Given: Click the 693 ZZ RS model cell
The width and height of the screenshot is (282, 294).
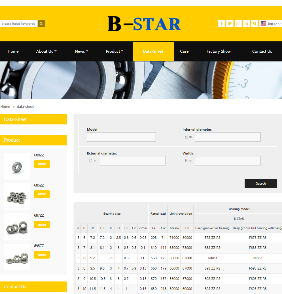Looking at the screenshot, I should (x=212, y=268).
